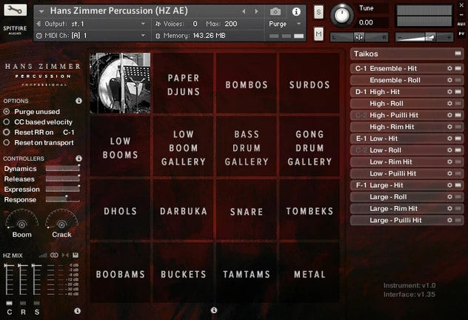Click gear icon for Ensemble - Hit

click(449, 69)
